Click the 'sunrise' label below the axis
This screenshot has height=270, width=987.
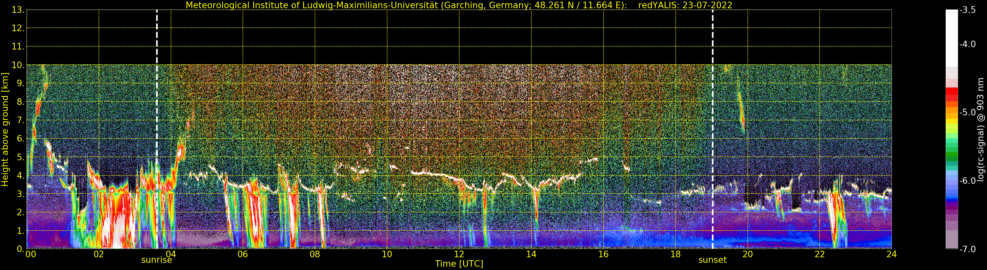point(157,260)
